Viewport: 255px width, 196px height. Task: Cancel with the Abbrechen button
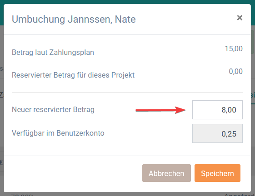166,173
